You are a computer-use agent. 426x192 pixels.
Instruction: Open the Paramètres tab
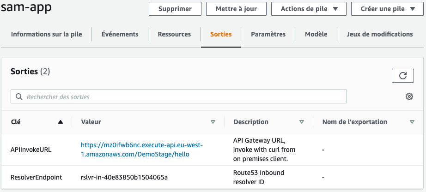pos(268,34)
